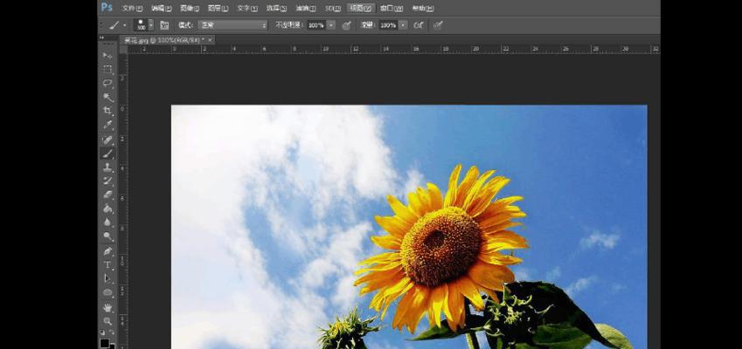
Task: Open the 图层(L) menu
Action: tap(218, 9)
